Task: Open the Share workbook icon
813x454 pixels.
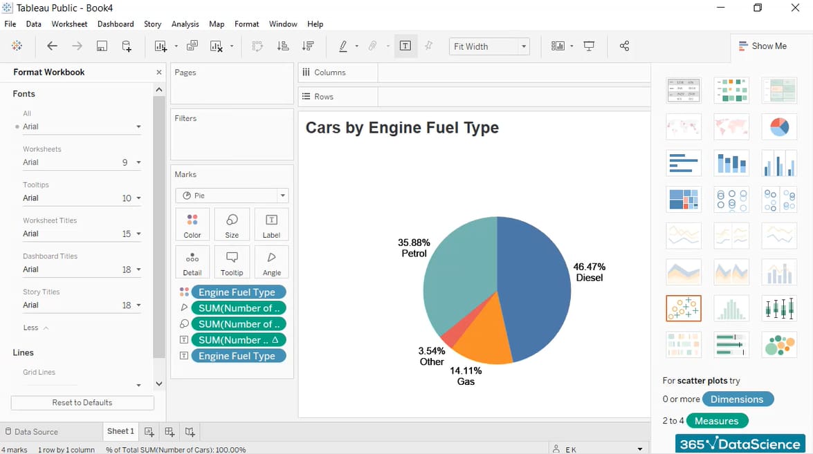Action: (624, 46)
